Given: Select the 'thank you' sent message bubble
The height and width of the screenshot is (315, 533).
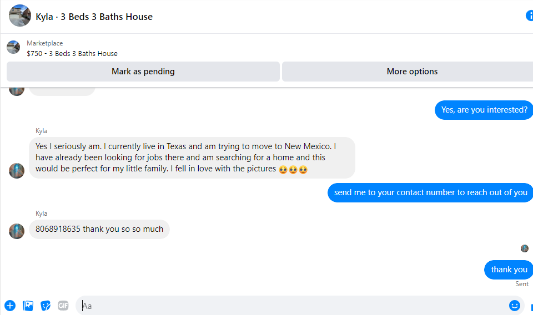Looking at the screenshot, I should pos(509,270).
